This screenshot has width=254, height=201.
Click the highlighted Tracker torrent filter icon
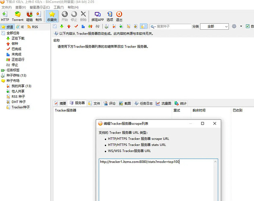[143, 27]
